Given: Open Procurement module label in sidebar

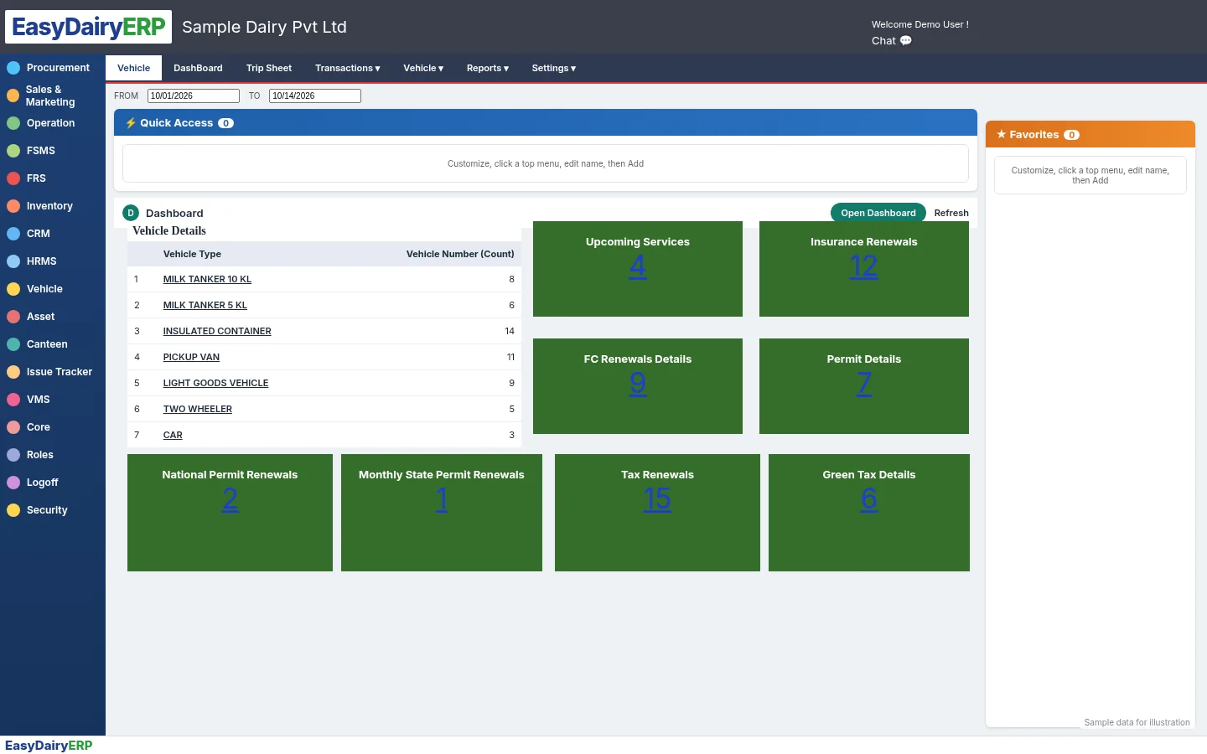Looking at the screenshot, I should tap(58, 68).
